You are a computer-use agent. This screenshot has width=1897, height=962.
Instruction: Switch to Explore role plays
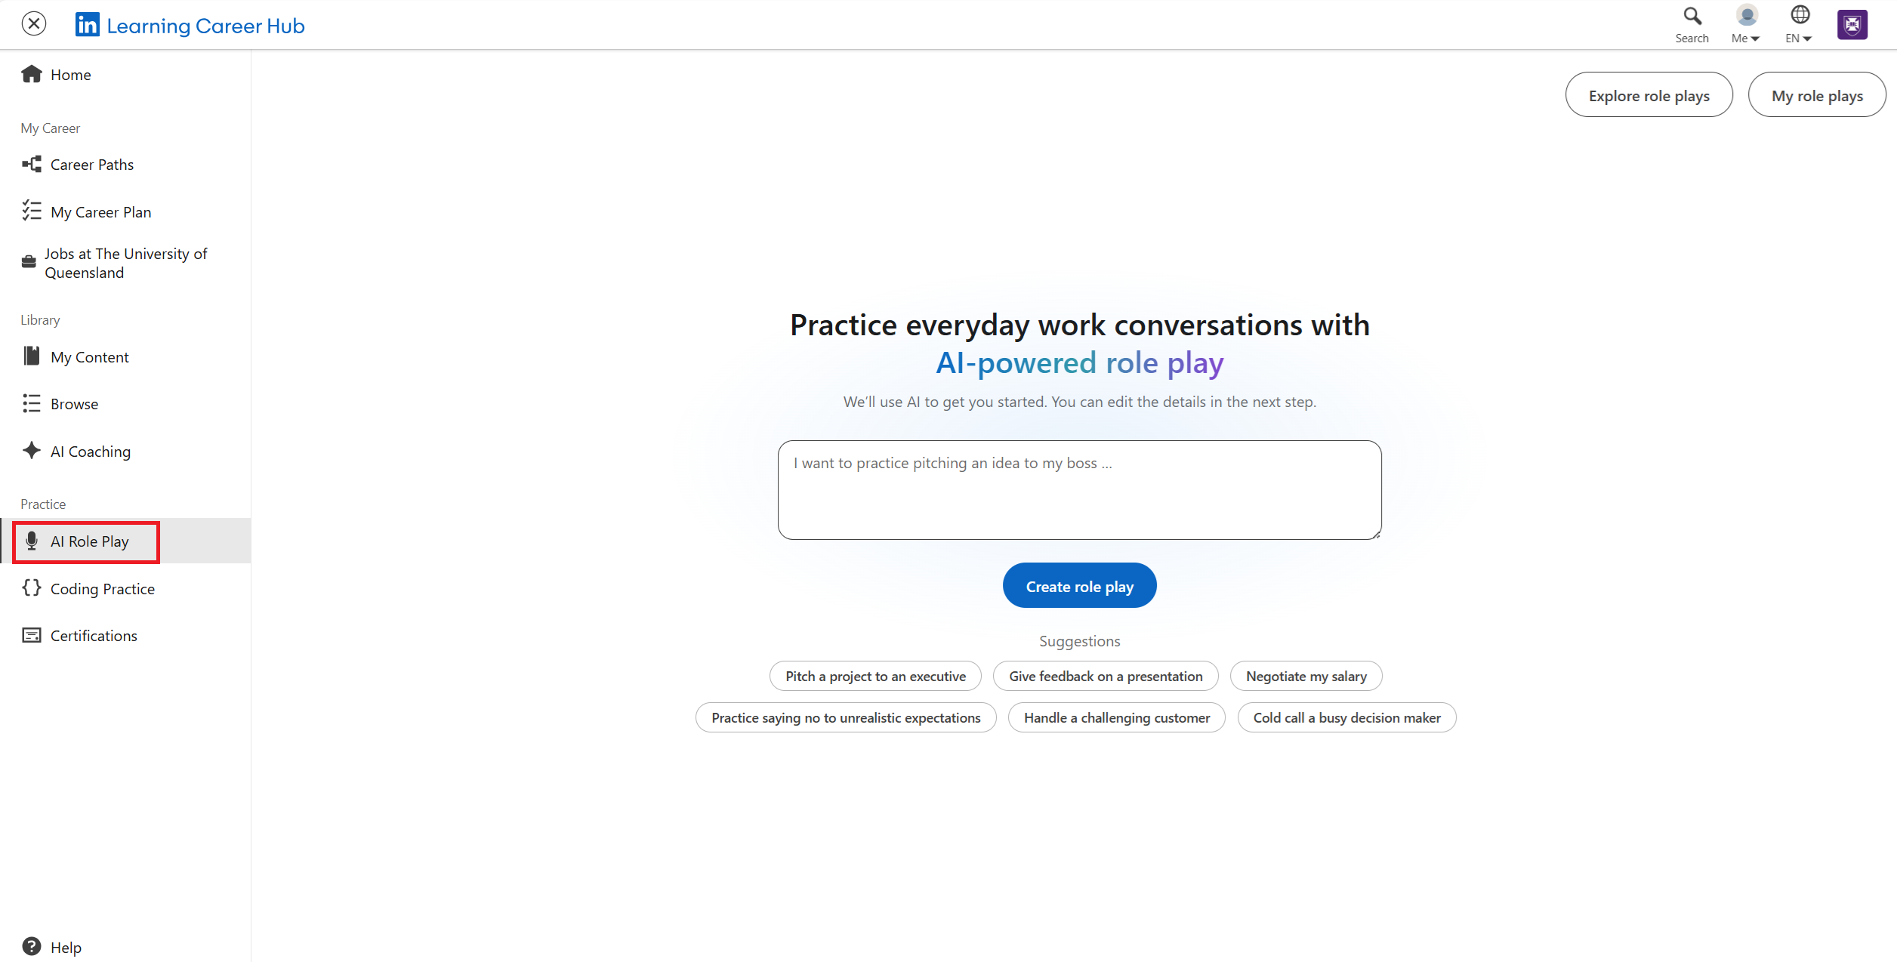click(x=1649, y=94)
